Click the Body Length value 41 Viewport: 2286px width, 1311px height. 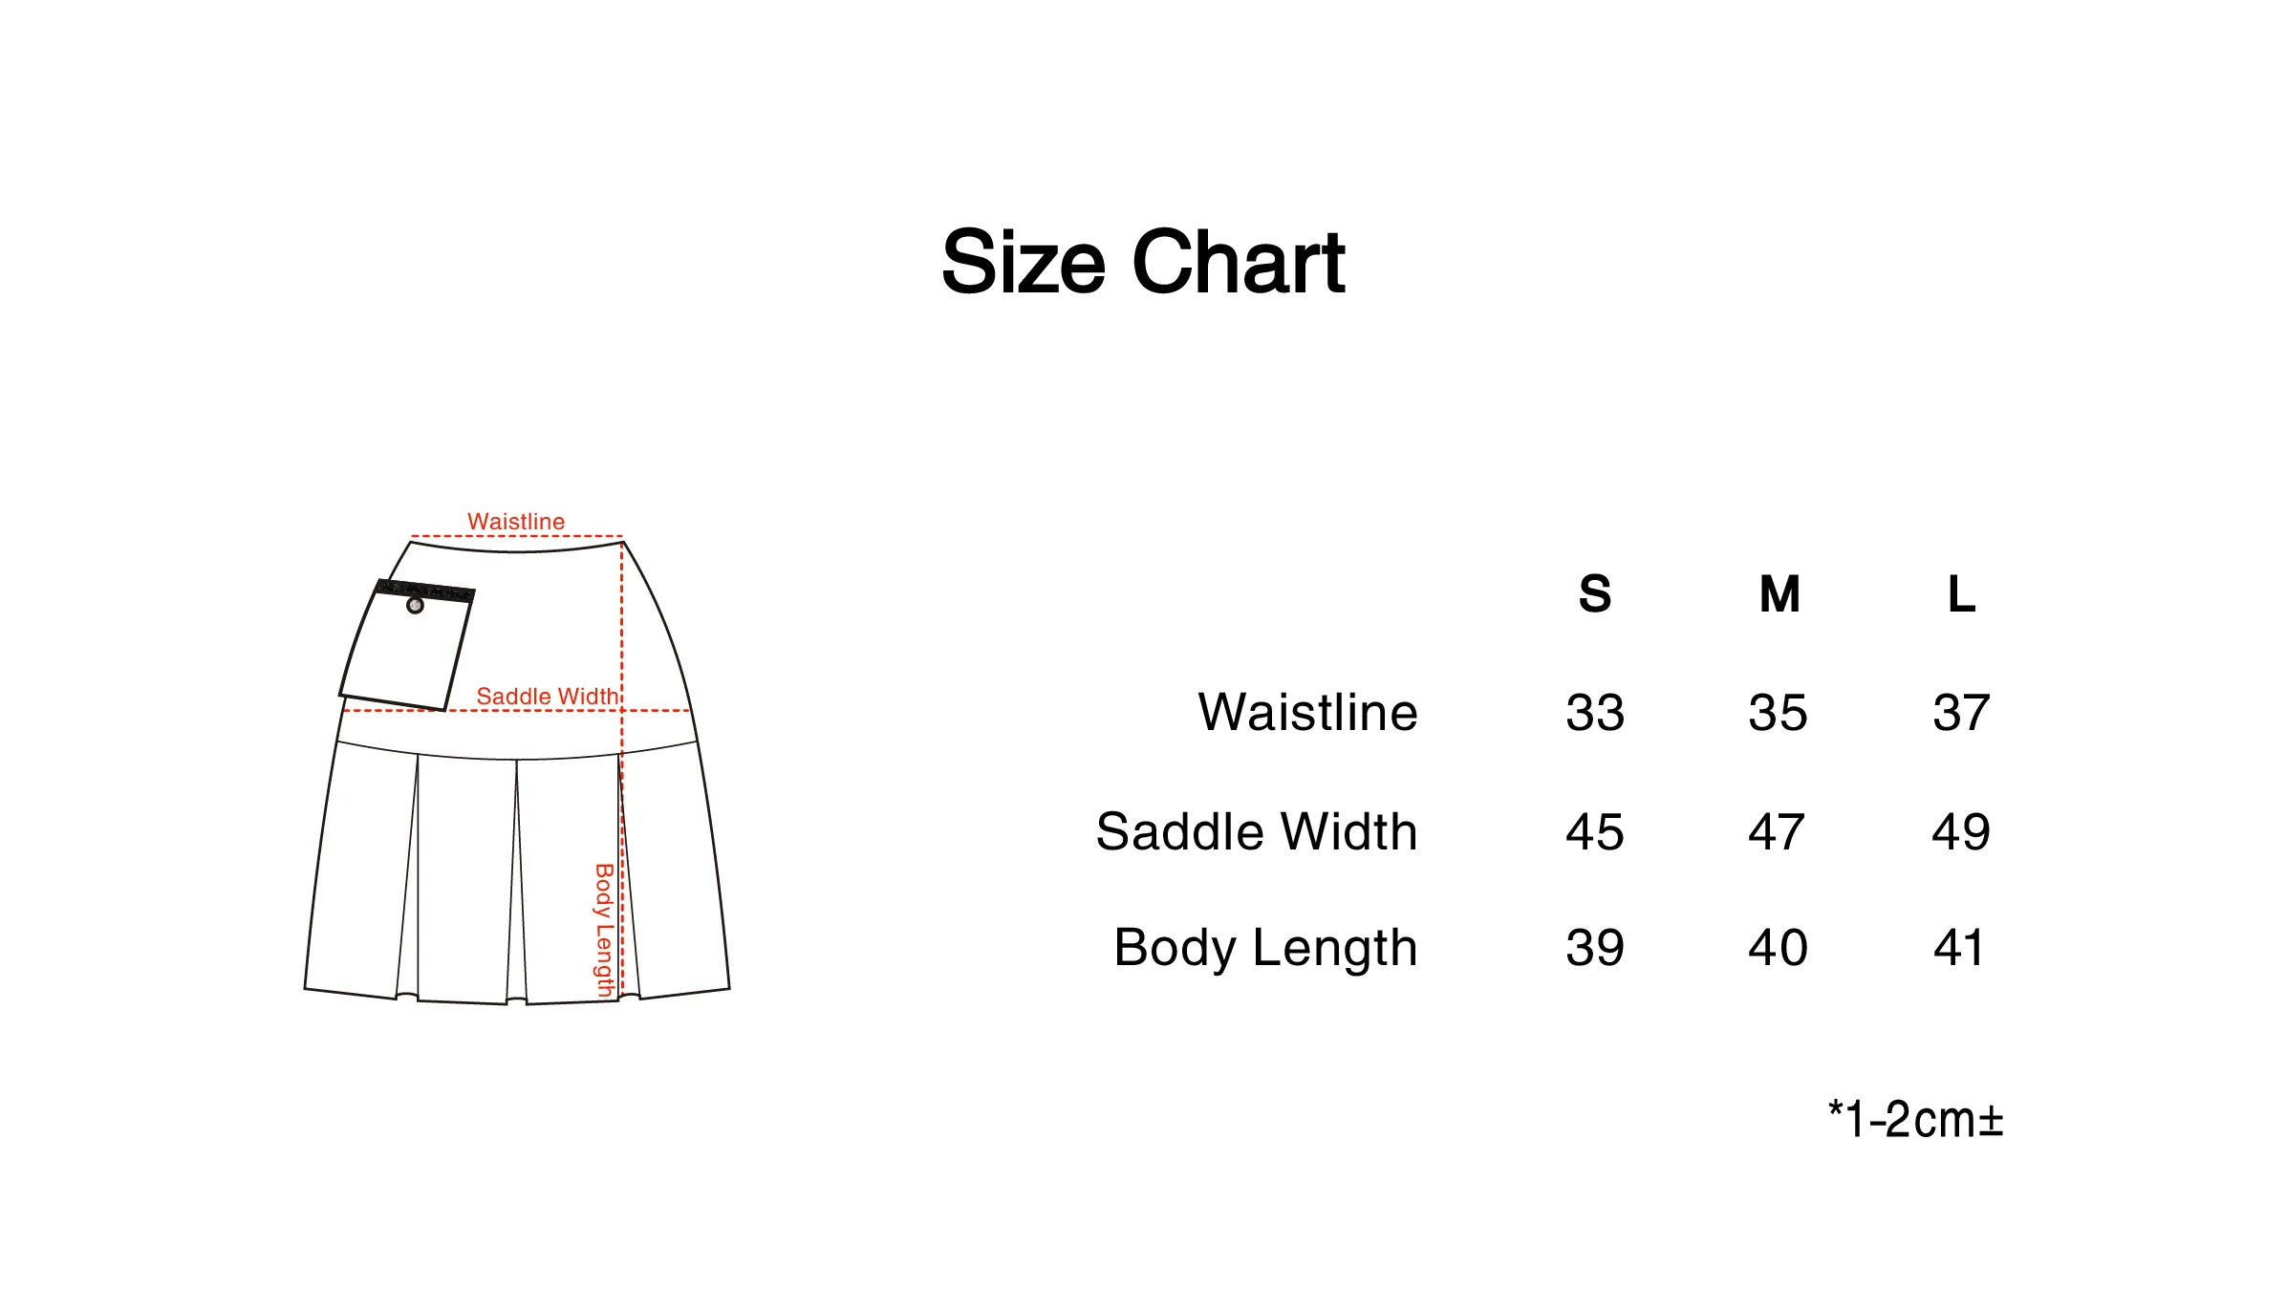coord(1959,948)
